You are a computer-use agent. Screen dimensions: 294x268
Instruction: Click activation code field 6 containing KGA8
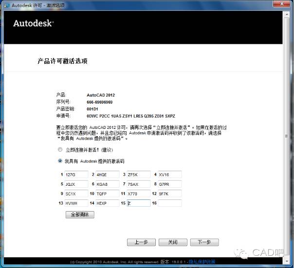[x=107, y=184]
